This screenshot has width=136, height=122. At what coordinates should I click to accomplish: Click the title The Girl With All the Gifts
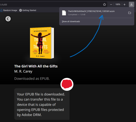coord(36,66)
